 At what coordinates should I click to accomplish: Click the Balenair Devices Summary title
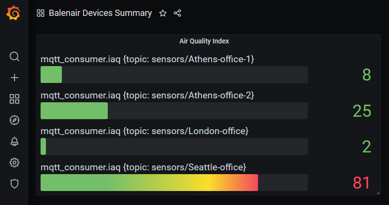pyautogui.click(x=100, y=13)
